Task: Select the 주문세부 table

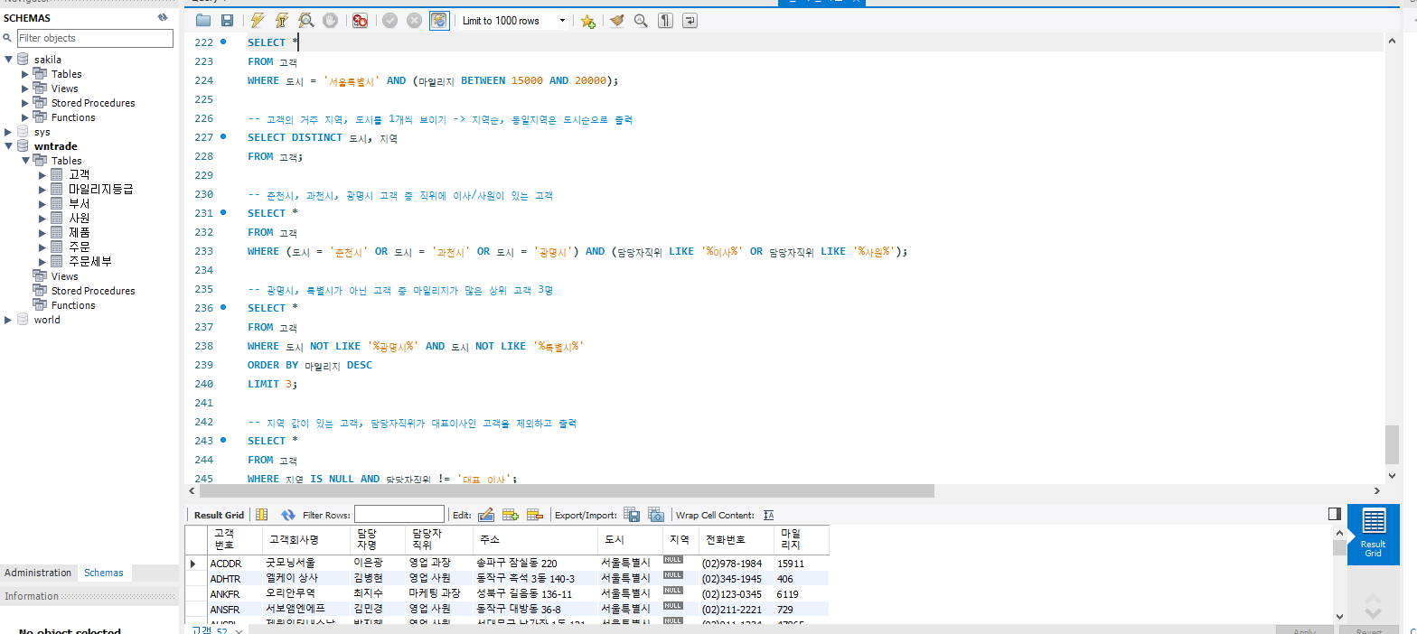Action: pos(89,262)
